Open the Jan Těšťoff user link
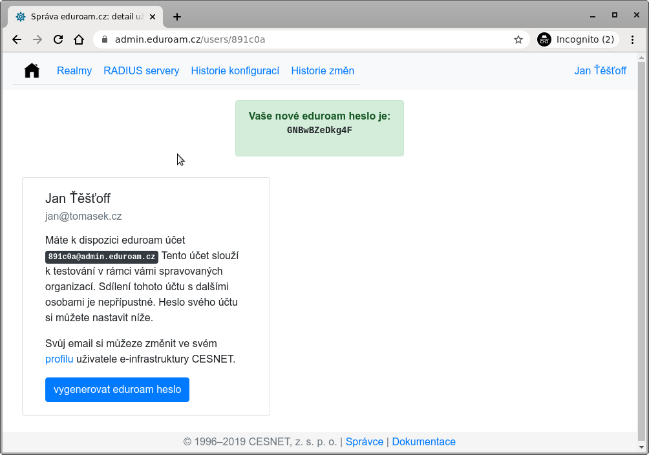 click(600, 71)
